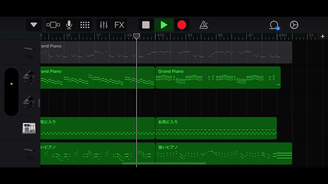Tap the microphone instrument icon
This screenshot has height=184, width=328.
pos(69,25)
